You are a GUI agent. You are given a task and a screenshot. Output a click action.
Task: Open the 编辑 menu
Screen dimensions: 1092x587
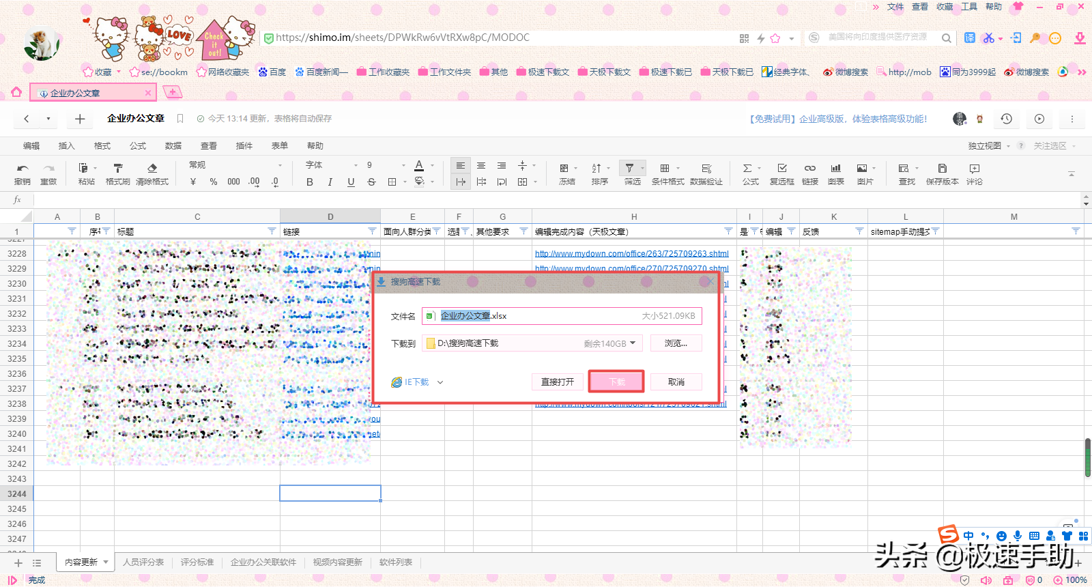31,146
